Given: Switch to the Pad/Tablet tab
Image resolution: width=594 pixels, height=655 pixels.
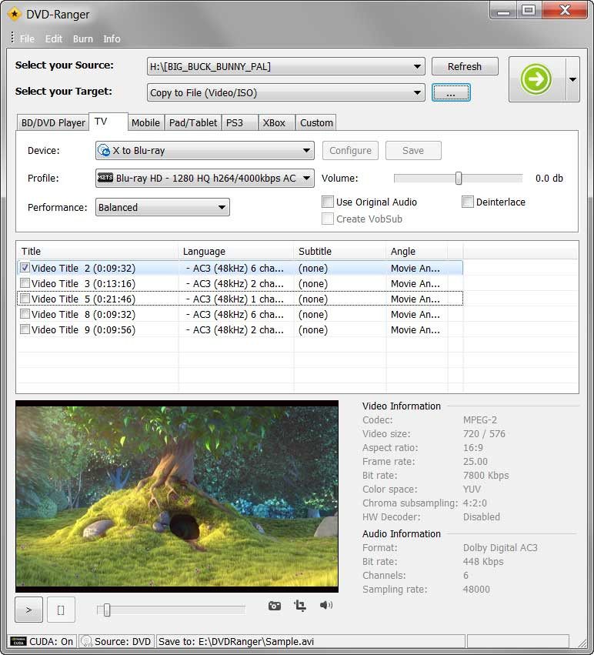Looking at the screenshot, I should point(193,123).
